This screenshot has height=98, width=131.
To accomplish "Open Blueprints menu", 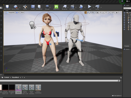I will tap(64, 7).
